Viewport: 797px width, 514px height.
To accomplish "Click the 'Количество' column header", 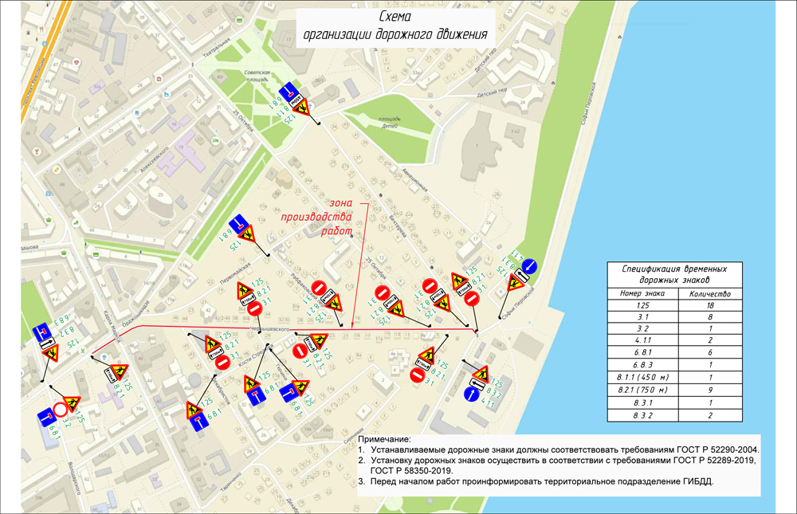I will 708,292.
